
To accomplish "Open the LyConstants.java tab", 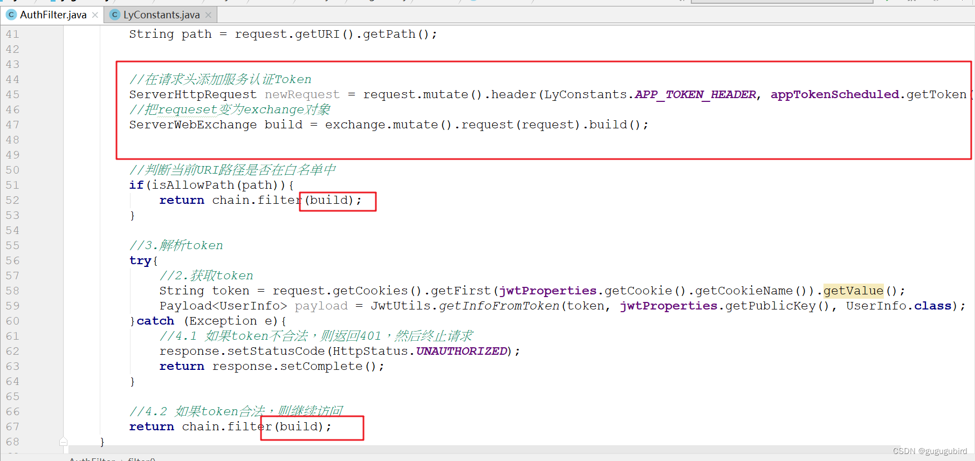I will point(161,15).
